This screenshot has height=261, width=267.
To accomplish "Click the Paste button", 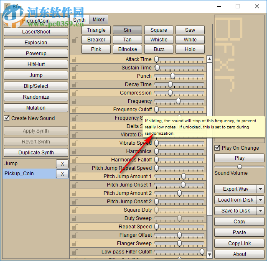I will click(x=239, y=233).
